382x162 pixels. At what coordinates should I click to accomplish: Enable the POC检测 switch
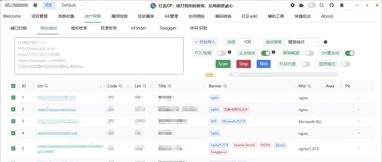coord(221,53)
